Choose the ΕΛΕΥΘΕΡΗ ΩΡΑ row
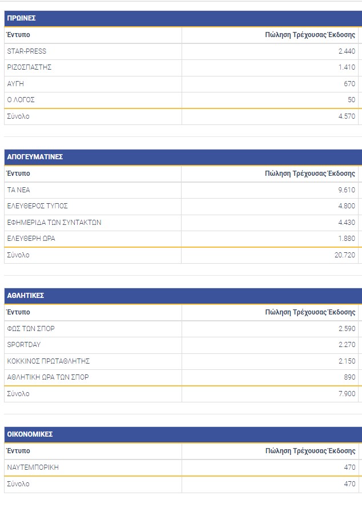The image size is (362, 508). click(31, 239)
